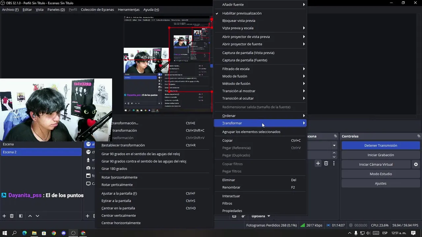
Task: Open the Colección de Escenas menu
Action: (x=97, y=10)
